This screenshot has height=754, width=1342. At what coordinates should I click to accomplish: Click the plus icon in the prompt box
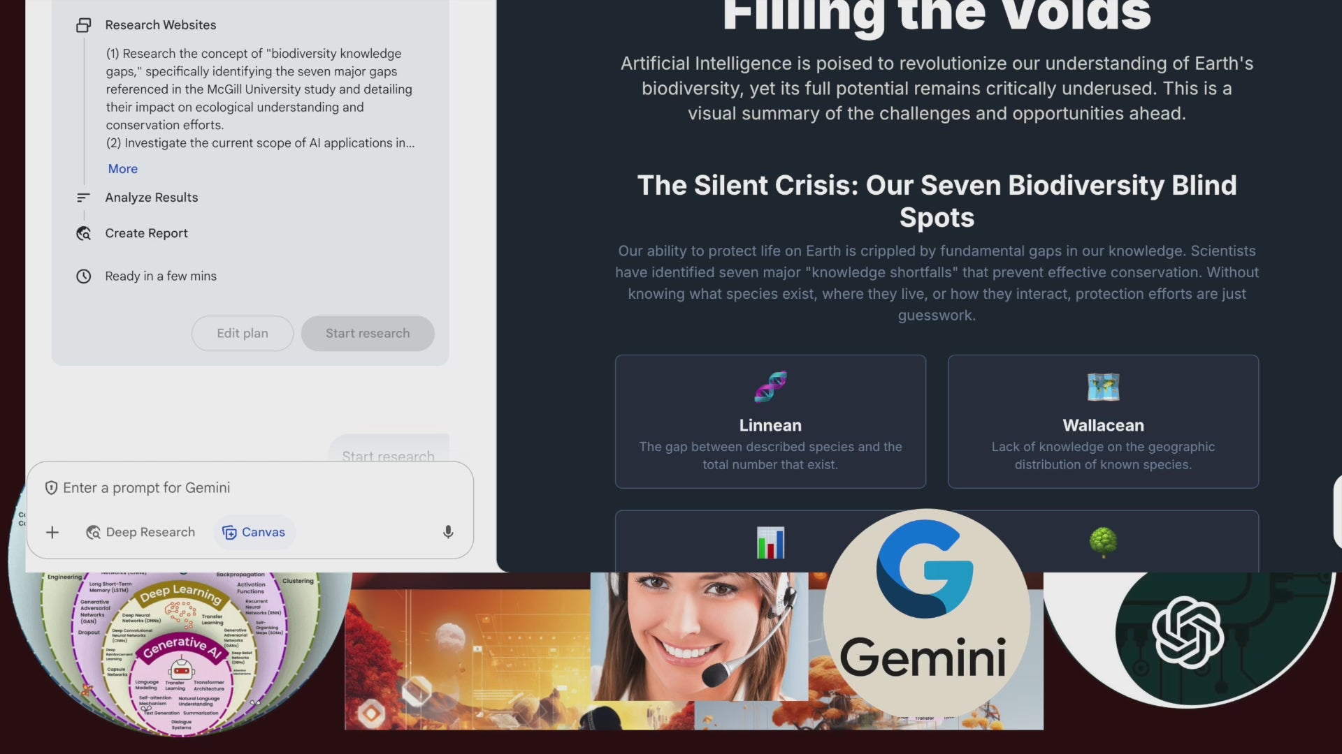coord(52,533)
